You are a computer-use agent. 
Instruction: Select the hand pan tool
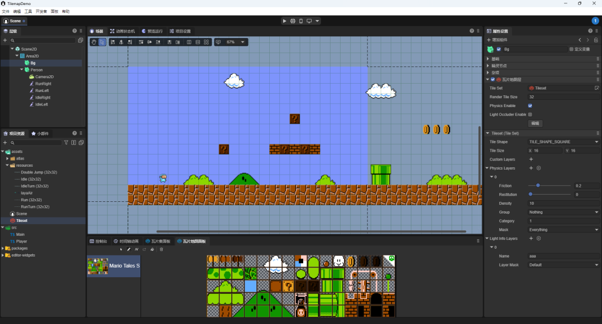coord(94,42)
